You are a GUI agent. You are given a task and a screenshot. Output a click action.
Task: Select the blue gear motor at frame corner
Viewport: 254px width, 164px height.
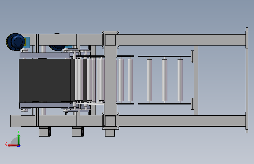(x=16, y=42)
